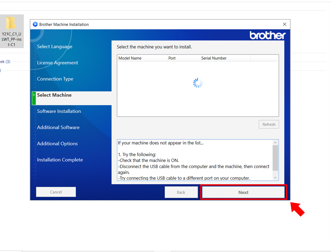
Task: Click the help text scrollbar thumb
Action: [x=275, y=158]
